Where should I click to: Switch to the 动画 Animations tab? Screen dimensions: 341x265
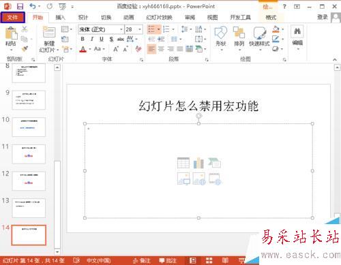click(x=129, y=17)
